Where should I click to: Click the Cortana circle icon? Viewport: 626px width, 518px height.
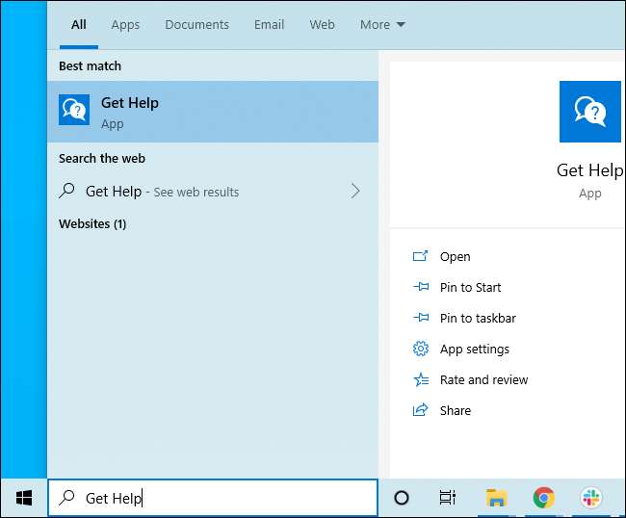point(402,498)
